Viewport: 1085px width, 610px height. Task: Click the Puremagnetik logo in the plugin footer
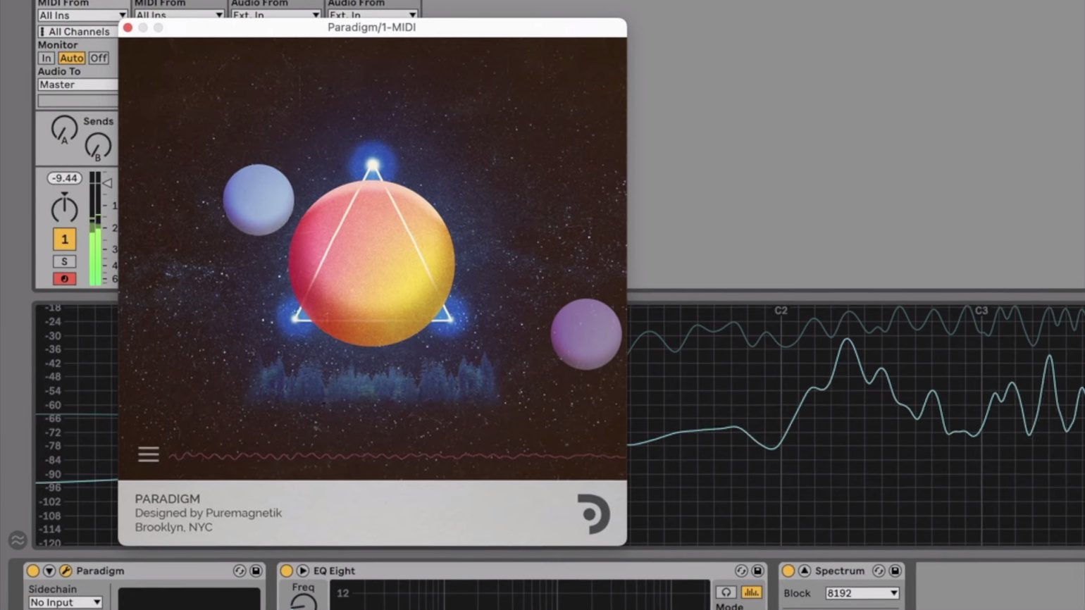pyautogui.click(x=593, y=513)
